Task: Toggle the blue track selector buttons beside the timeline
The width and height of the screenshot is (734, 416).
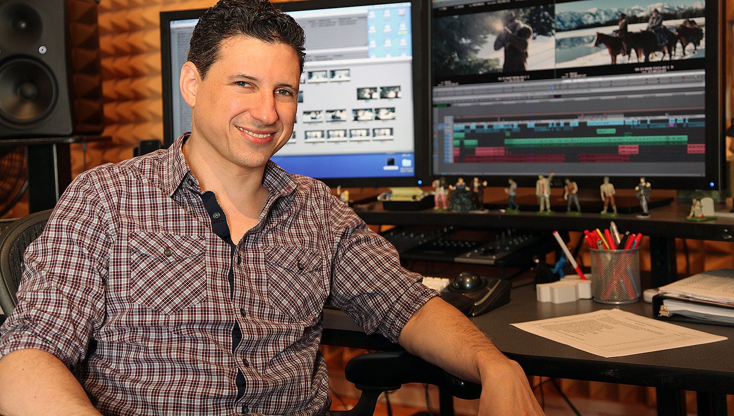Action: coord(448,138)
